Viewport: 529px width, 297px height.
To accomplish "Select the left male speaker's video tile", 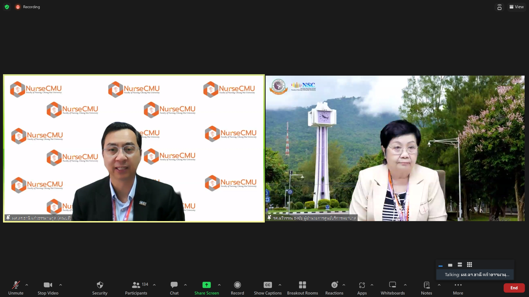I will tap(134, 148).
